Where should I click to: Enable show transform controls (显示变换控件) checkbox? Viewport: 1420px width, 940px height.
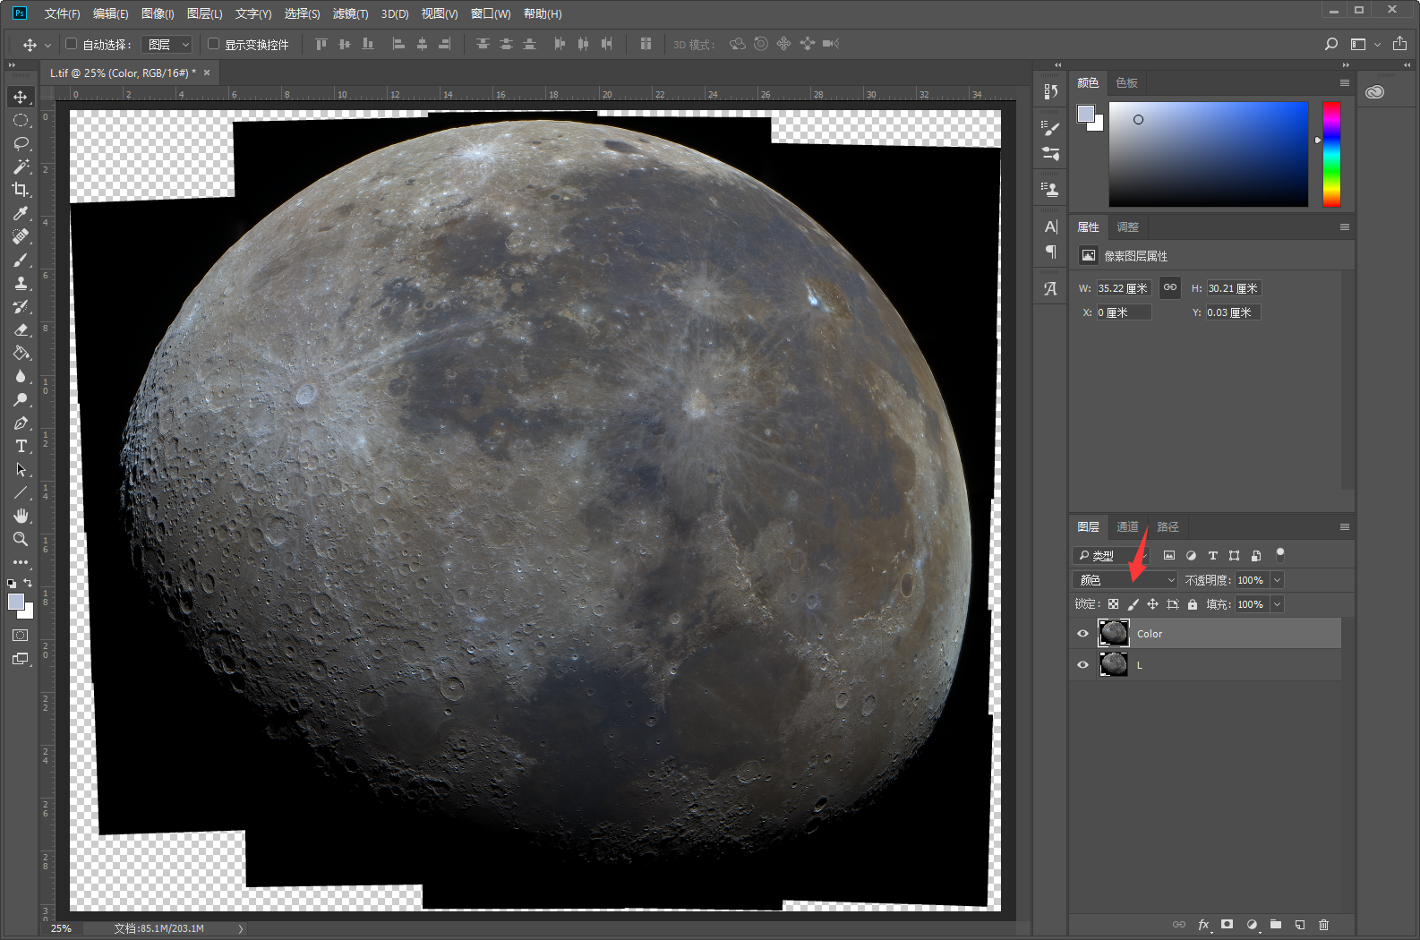213,44
